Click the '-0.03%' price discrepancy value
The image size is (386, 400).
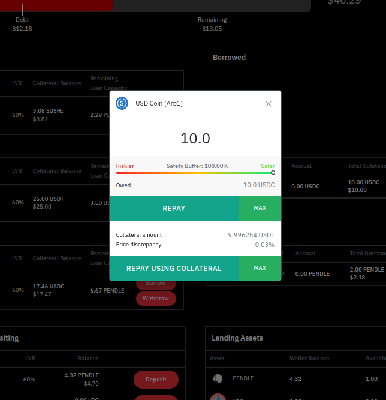pos(264,245)
